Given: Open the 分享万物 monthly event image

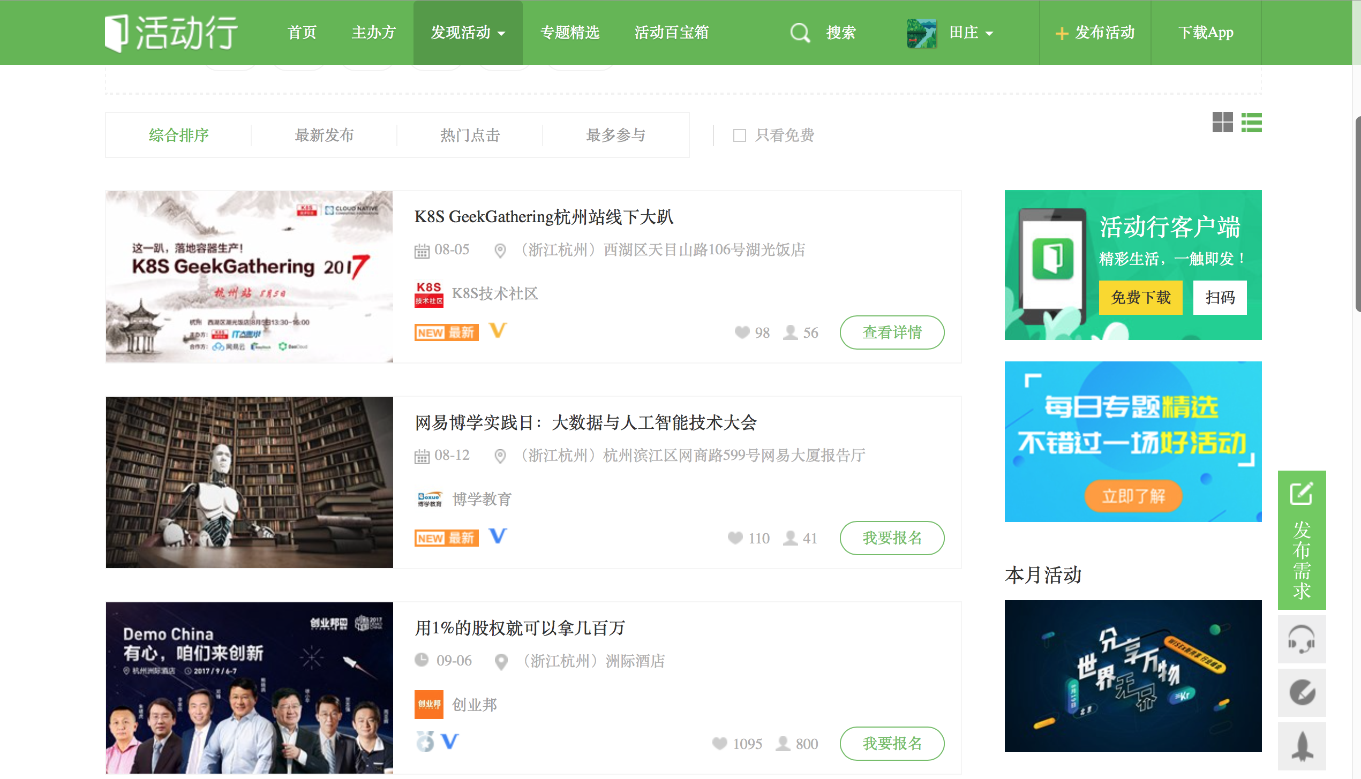Looking at the screenshot, I should pyautogui.click(x=1133, y=676).
